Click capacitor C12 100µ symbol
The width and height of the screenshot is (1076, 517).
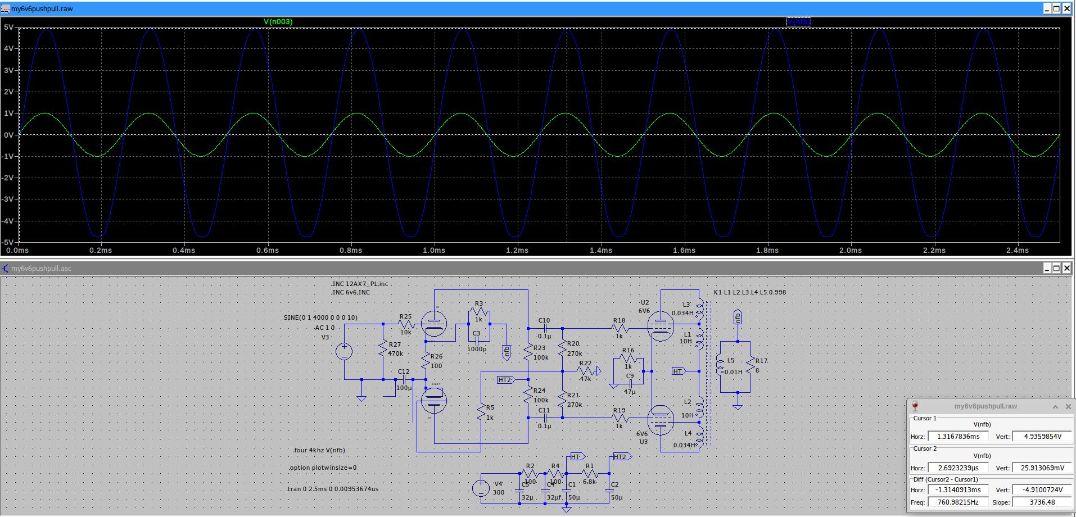pos(404,379)
